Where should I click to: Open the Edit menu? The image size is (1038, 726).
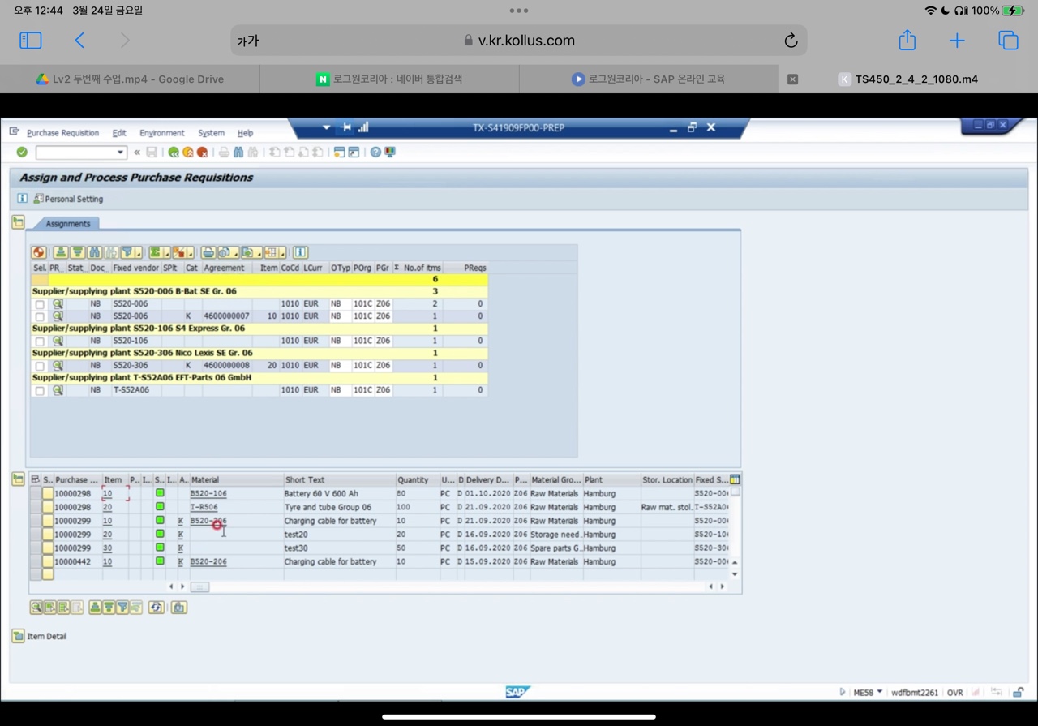pos(119,133)
